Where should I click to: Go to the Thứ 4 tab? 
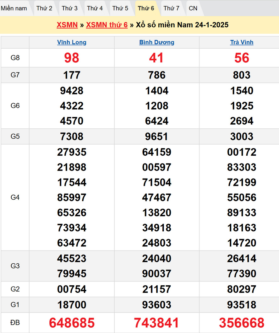coord(95,8)
